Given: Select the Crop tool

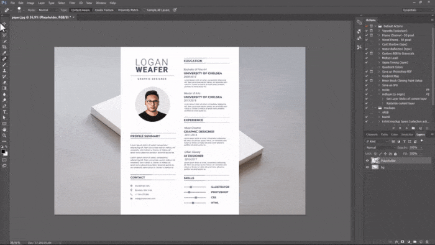Looking at the screenshot, I should click(4, 47).
